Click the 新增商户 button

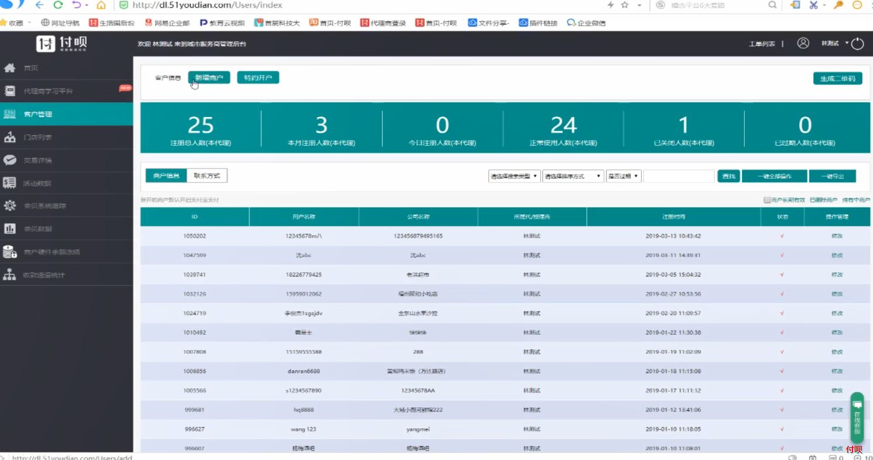click(209, 78)
